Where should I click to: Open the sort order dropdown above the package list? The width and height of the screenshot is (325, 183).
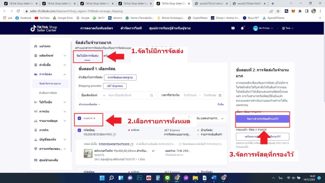click(x=203, y=118)
